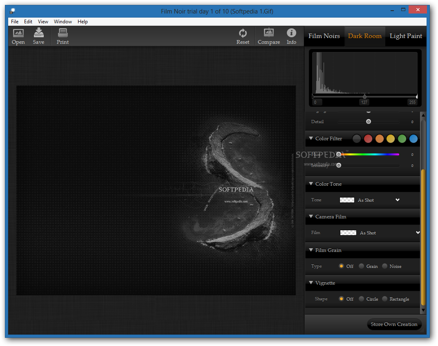The height and width of the screenshot is (346, 438).
Task: Click the Film Noir app icon in the title bar
Action: coord(12,11)
